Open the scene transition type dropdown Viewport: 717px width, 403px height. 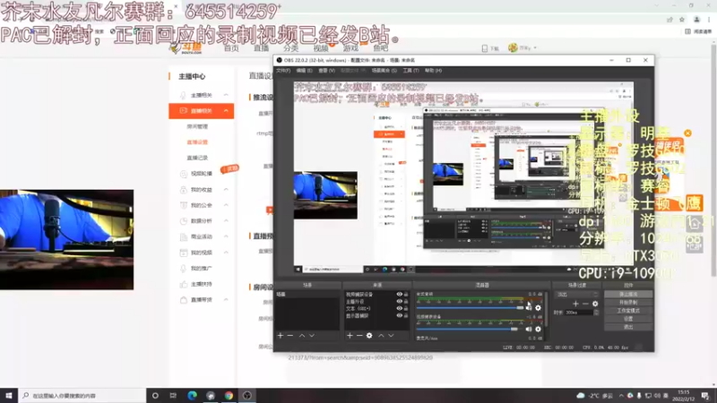(576, 295)
